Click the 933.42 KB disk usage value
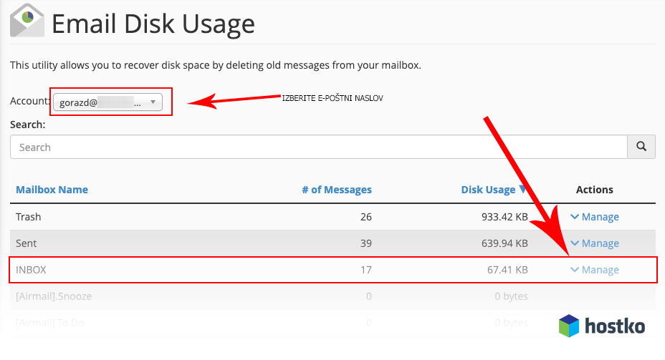The width and height of the screenshot is (665, 360). [499, 217]
